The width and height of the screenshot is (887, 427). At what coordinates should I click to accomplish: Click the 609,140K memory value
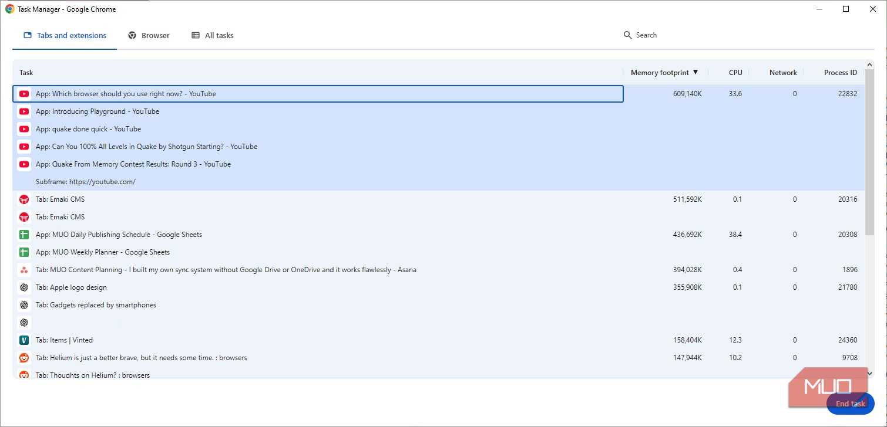click(687, 94)
